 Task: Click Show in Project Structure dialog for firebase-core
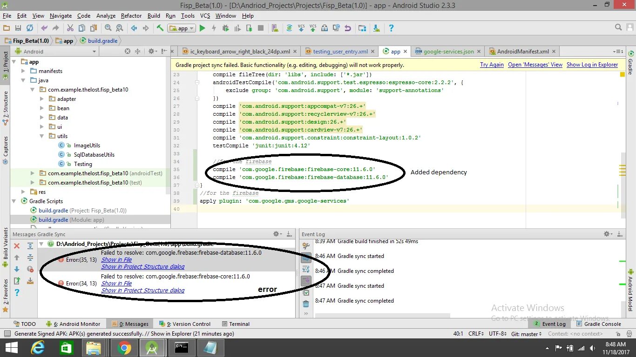coord(143,291)
